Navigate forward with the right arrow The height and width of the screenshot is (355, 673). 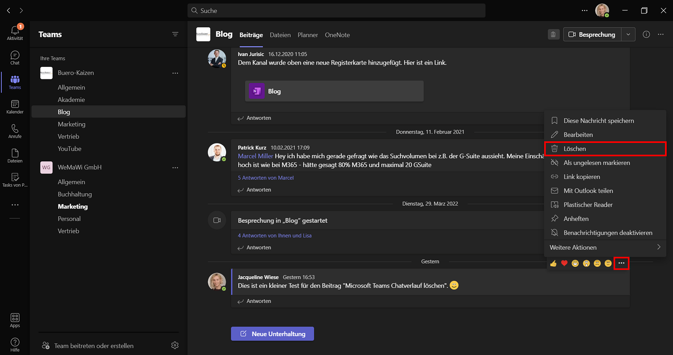coord(22,10)
